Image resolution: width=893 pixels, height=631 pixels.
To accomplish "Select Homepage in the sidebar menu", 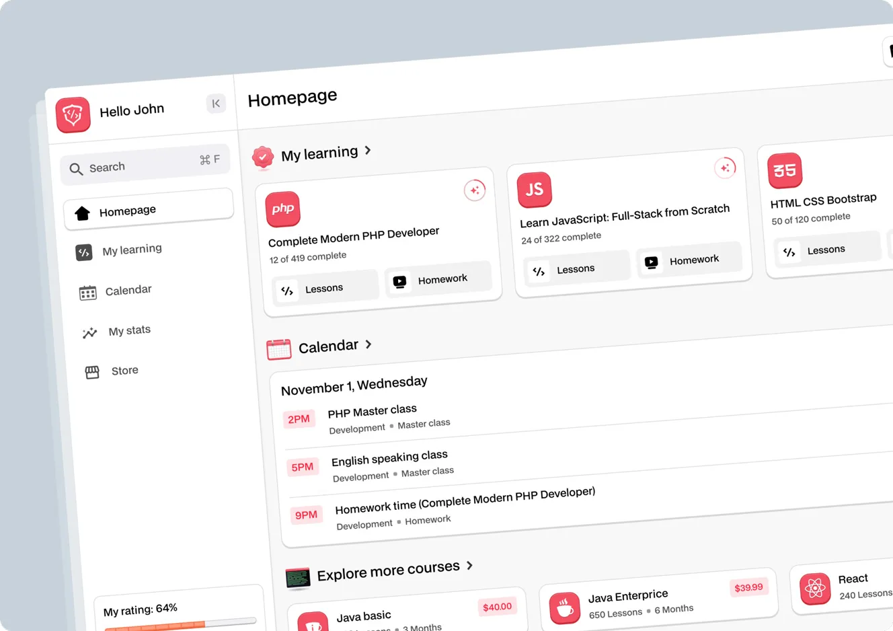I will (149, 210).
